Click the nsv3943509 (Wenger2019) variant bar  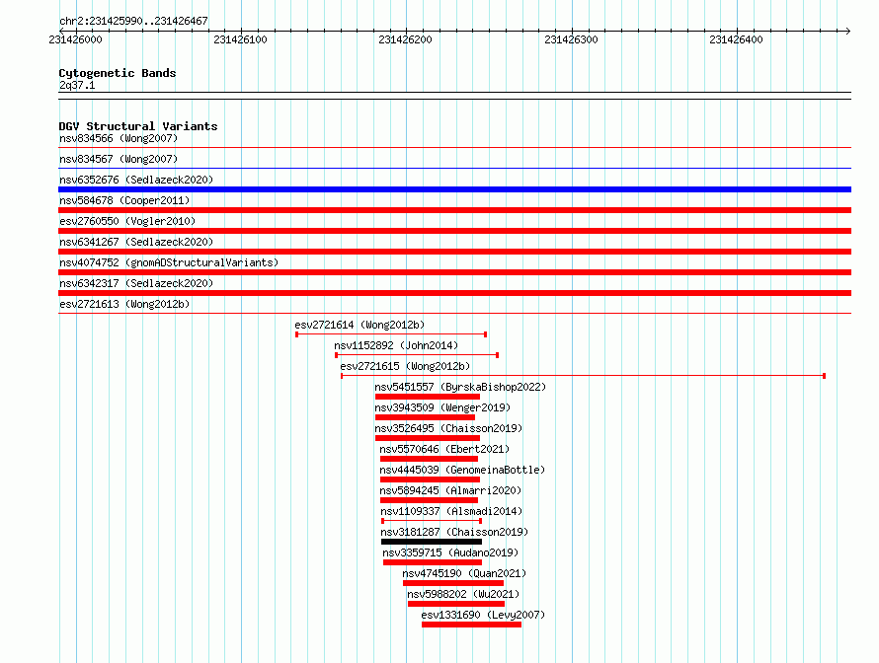coord(425,417)
